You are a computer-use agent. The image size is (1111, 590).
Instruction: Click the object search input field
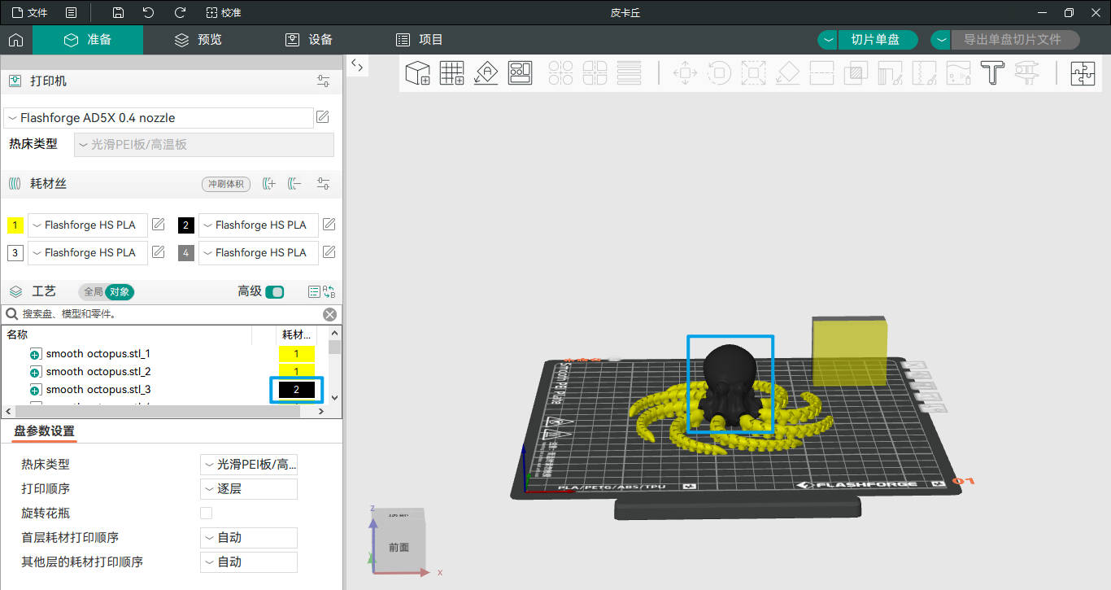(169, 314)
